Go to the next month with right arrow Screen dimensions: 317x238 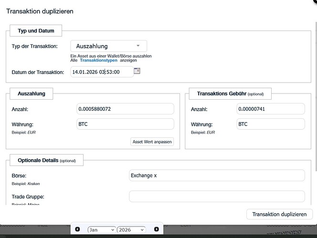tap(156, 229)
